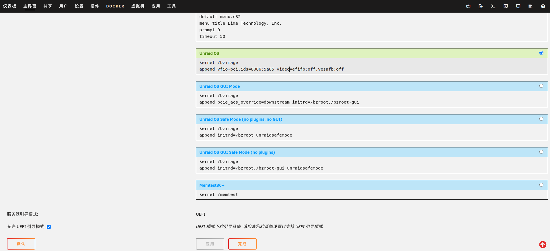Click the 允许 UEFI 引导模式 label text
The height and width of the screenshot is (251, 550).
(x=26, y=227)
